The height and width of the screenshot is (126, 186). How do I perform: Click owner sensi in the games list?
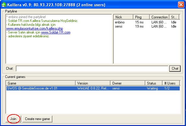tap(116, 88)
